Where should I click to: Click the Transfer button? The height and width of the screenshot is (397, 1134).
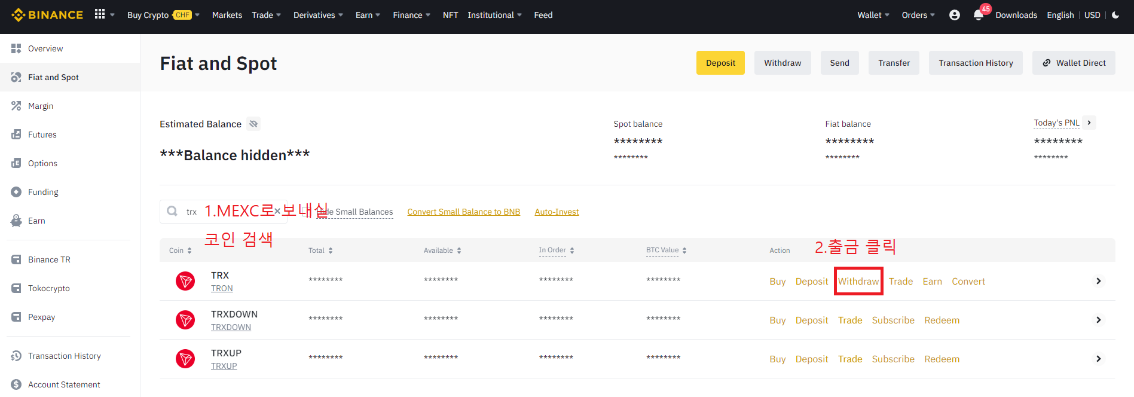coord(894,63)
